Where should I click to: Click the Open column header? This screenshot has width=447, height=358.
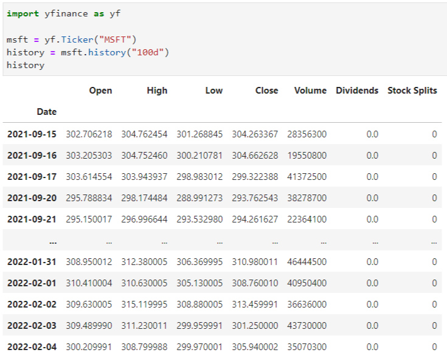pyautogui.click(x=100, y=91)
